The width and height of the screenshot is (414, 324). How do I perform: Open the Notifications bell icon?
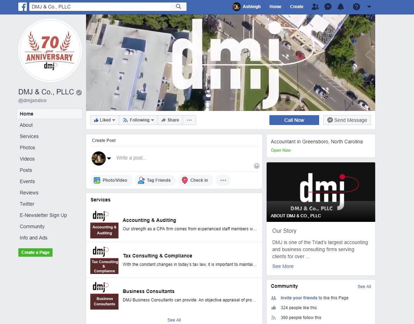[x=340, y=7]
